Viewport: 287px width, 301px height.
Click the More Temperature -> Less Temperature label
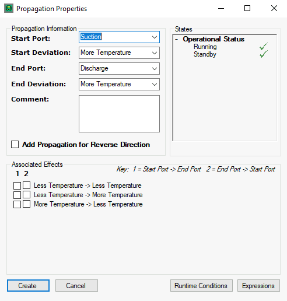[88, 204]
